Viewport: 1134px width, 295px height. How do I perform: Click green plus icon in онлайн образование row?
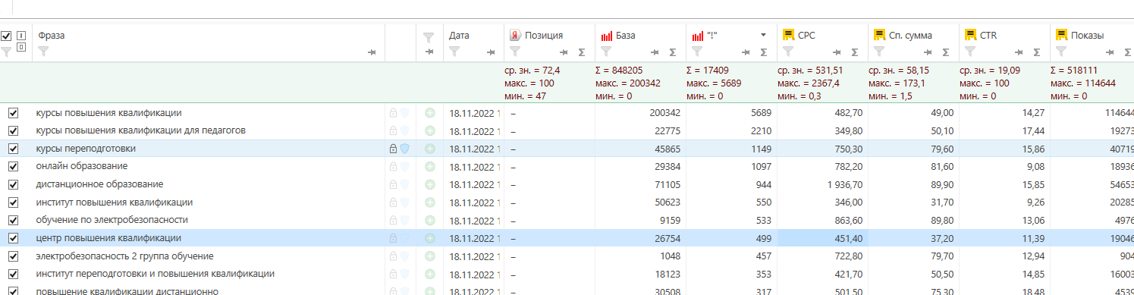(x=430, y=167)
